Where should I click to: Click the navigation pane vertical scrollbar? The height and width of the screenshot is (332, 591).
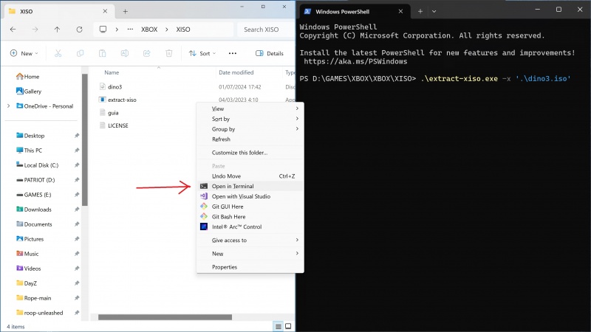tap(85, 140)
